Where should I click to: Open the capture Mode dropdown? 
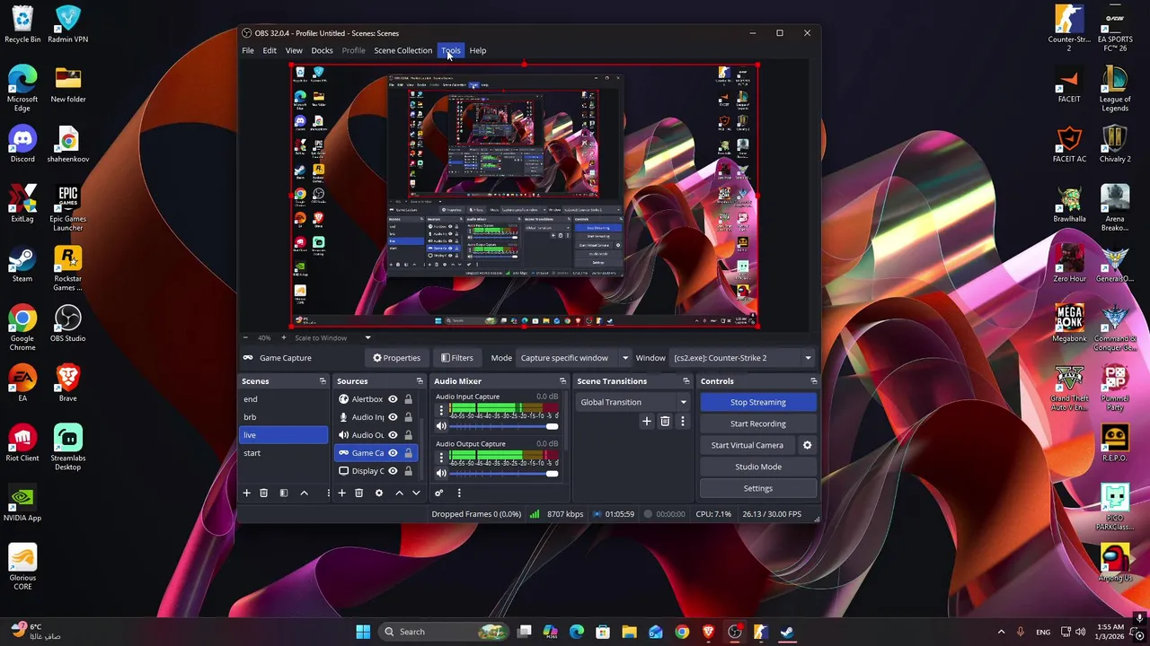click(573, 358)
